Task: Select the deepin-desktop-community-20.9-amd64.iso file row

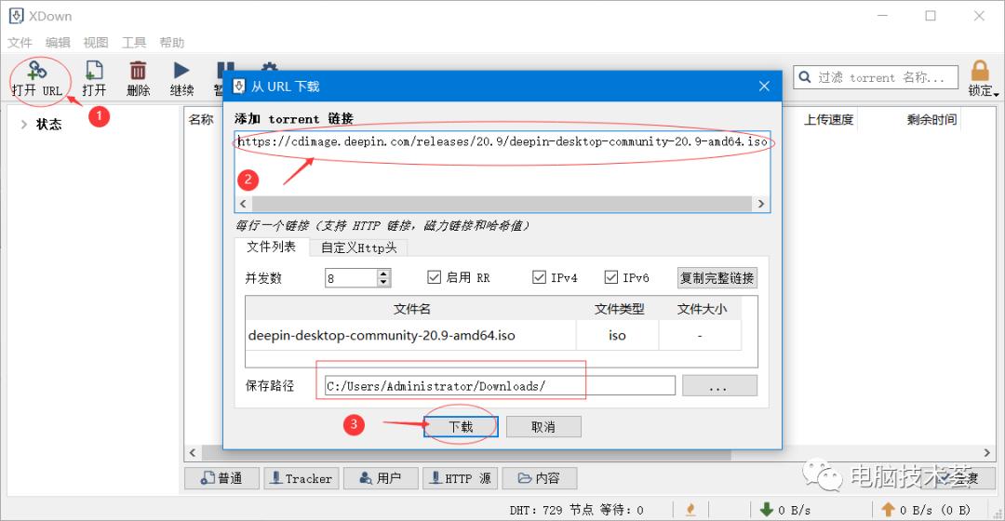Action: point(493,335)
